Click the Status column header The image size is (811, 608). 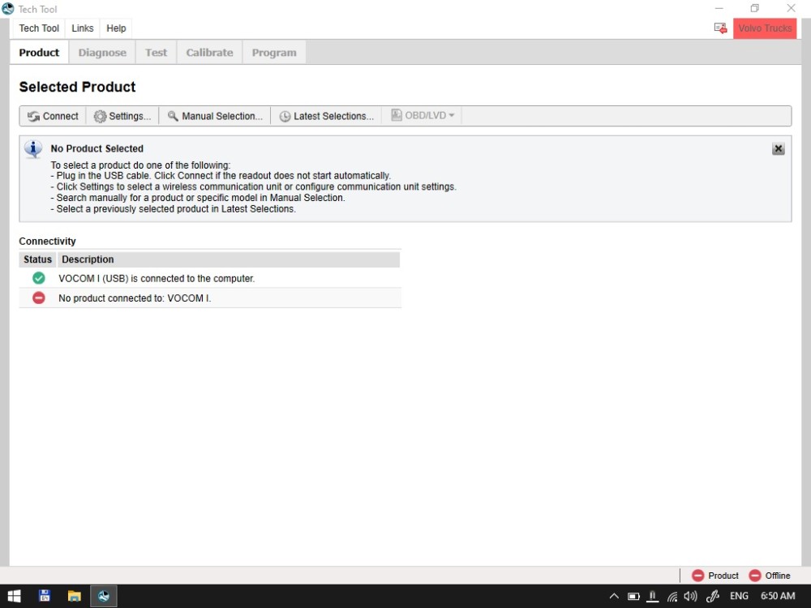pyautogui.click(x=38, y=259)
